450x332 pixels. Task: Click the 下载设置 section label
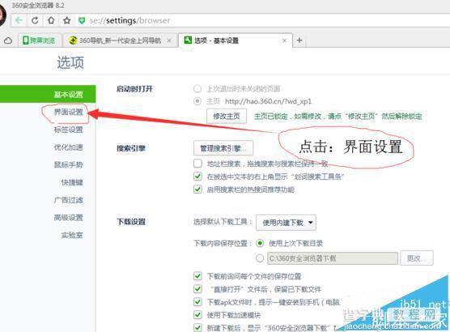pos(131,222)
